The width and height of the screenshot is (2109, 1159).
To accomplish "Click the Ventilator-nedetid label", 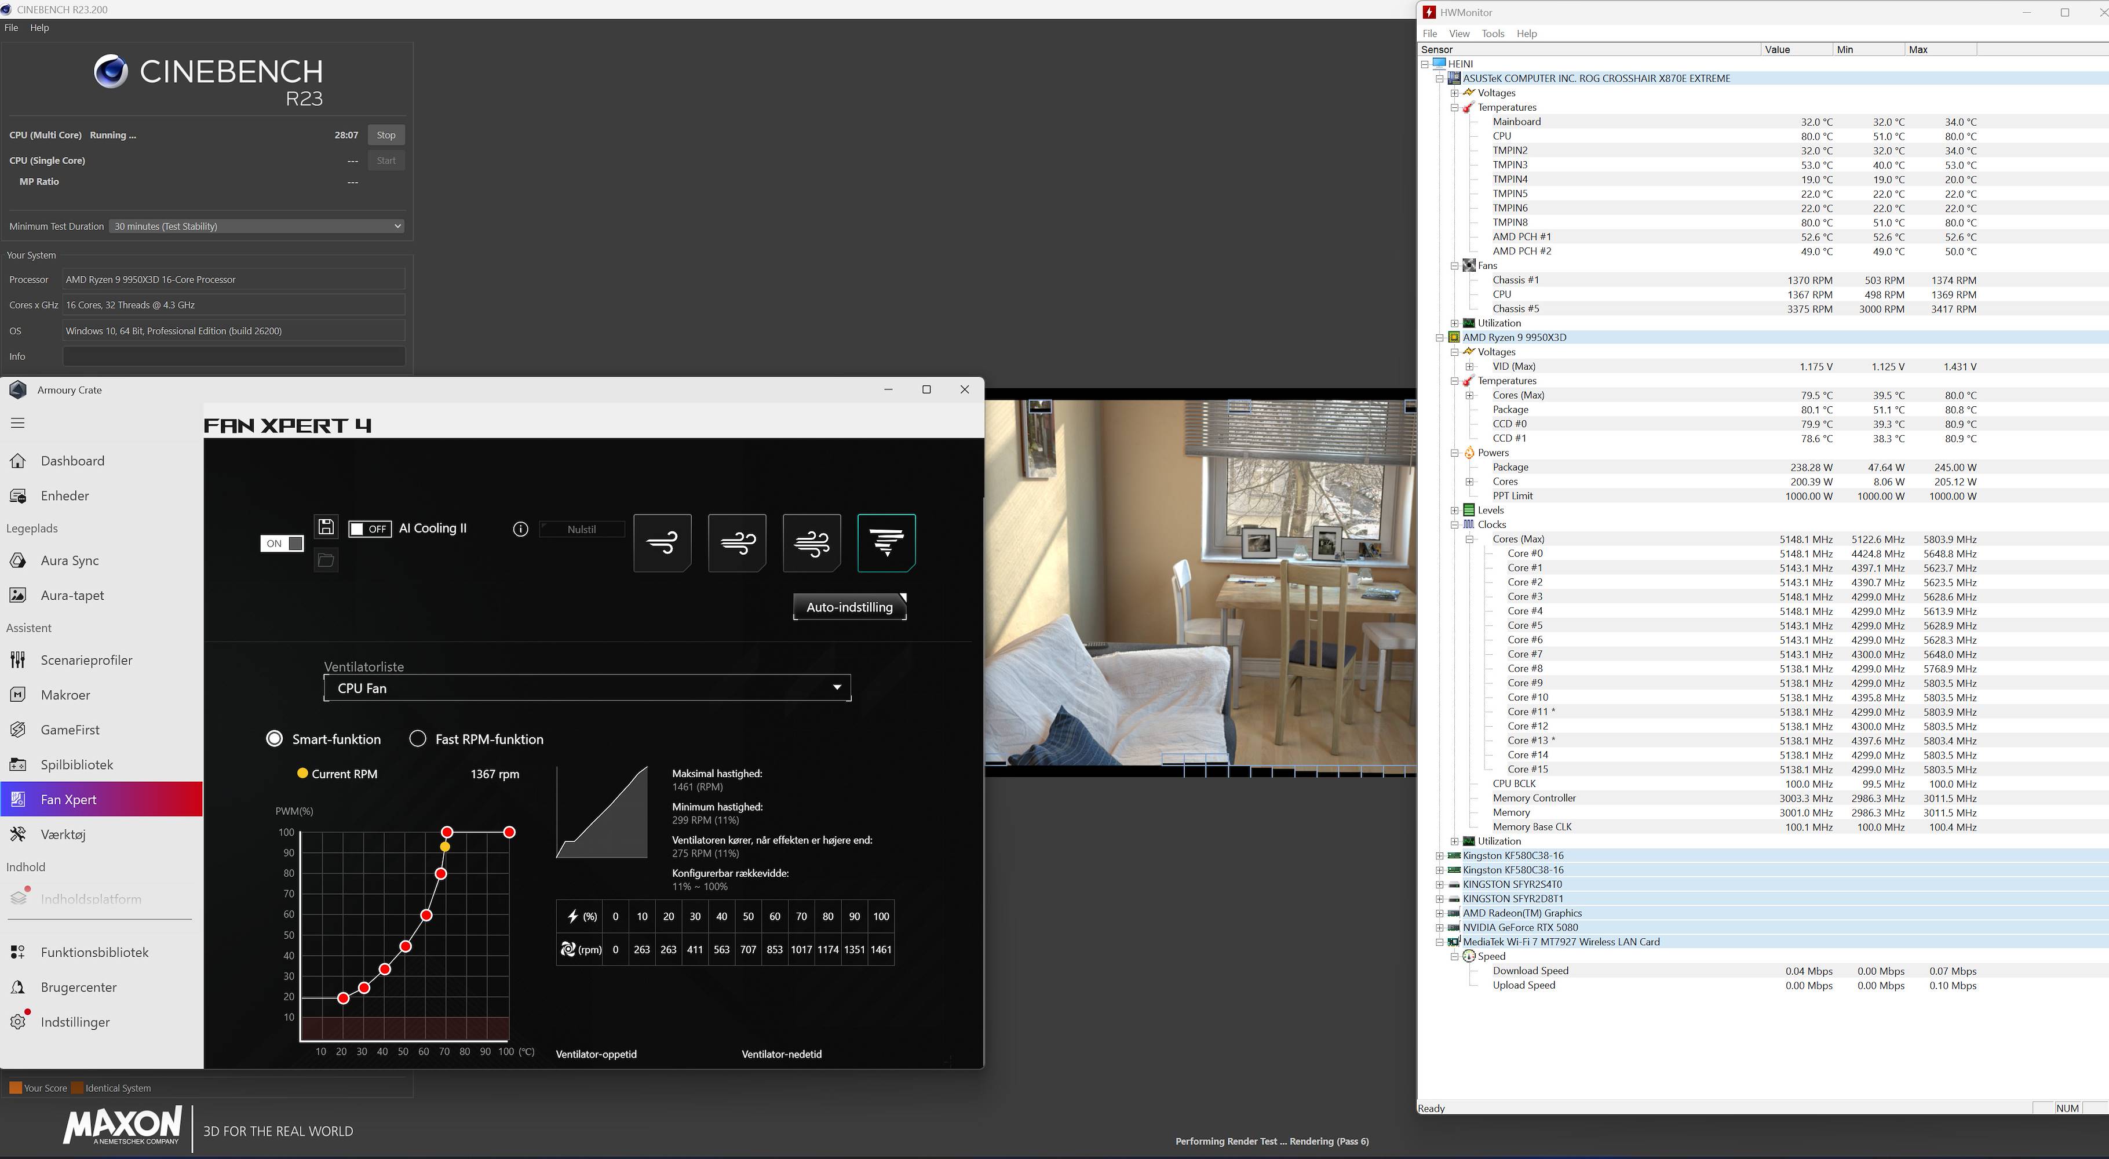I will tap(781, 1054).
